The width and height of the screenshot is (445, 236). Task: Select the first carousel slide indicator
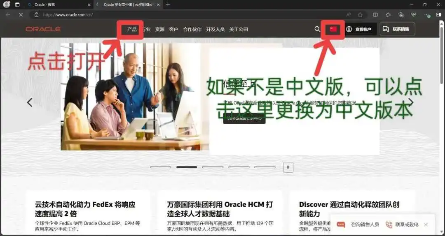[160, 167]
